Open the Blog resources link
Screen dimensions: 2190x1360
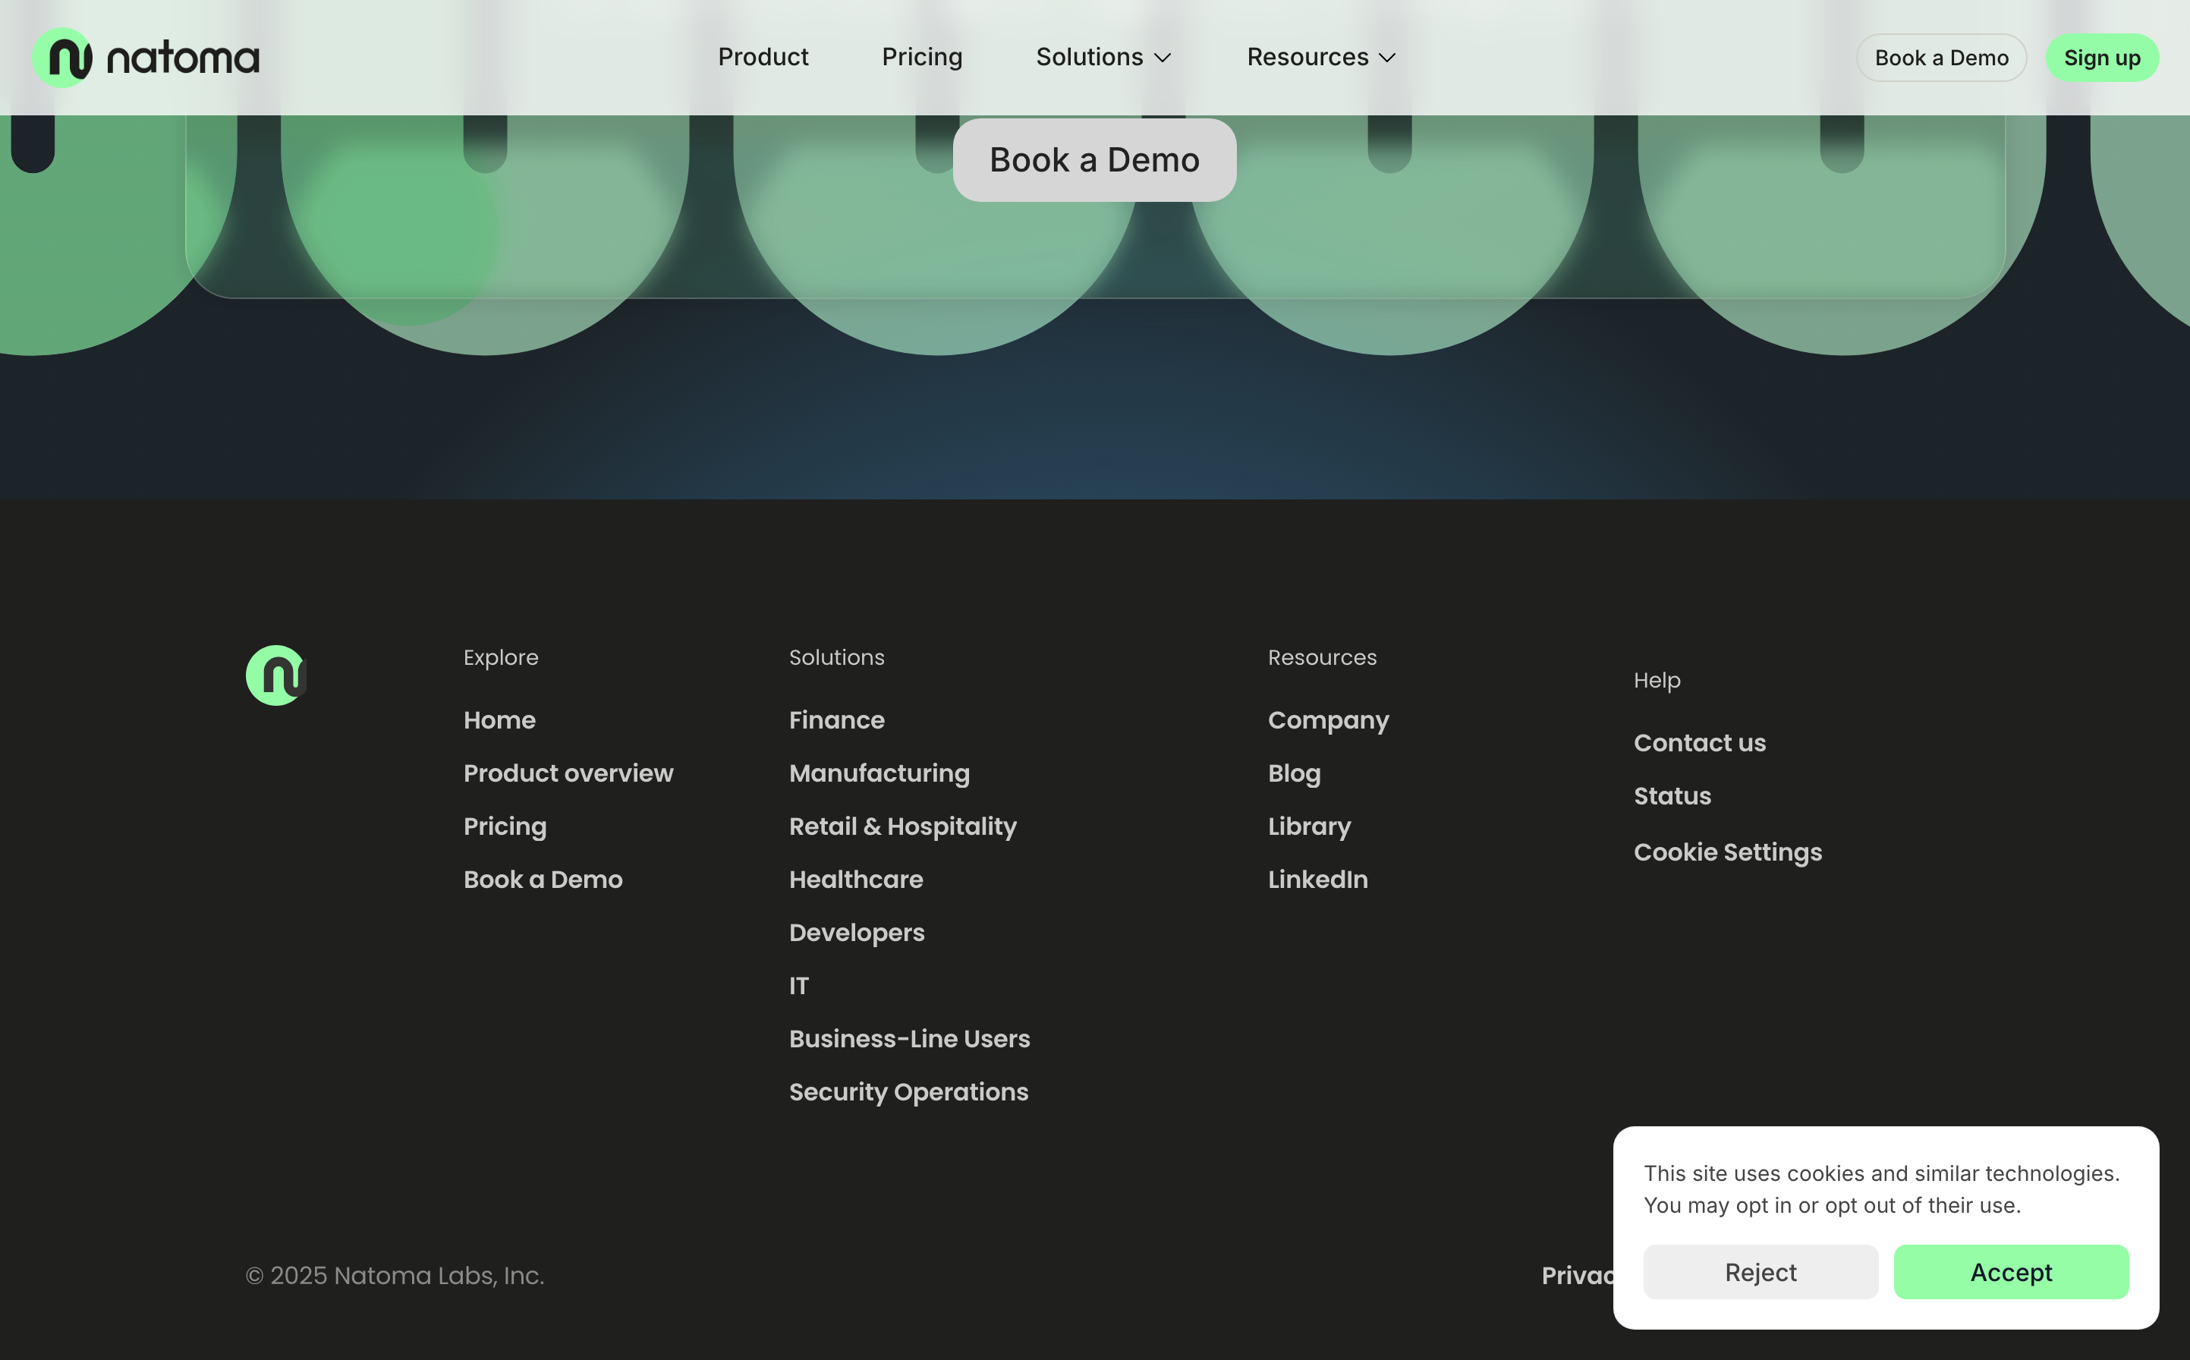[x=1293, y=773]
